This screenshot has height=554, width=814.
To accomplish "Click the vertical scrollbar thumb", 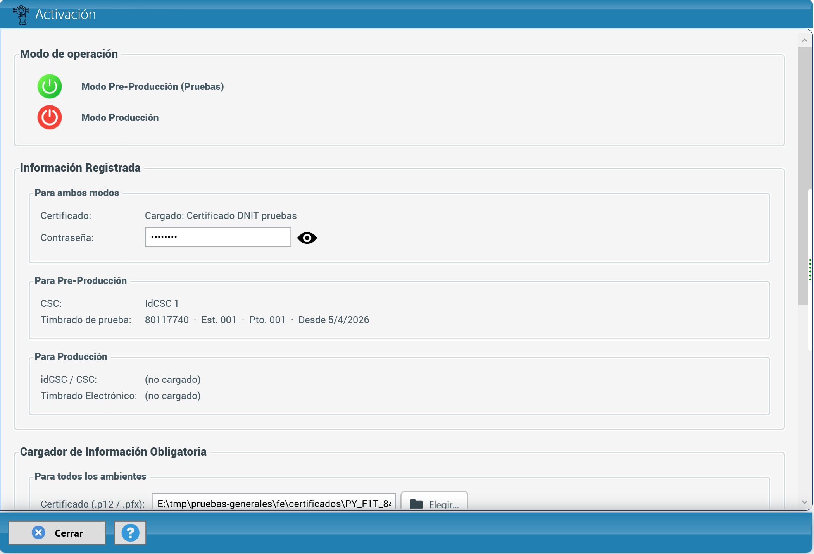I will pos(803,176).
